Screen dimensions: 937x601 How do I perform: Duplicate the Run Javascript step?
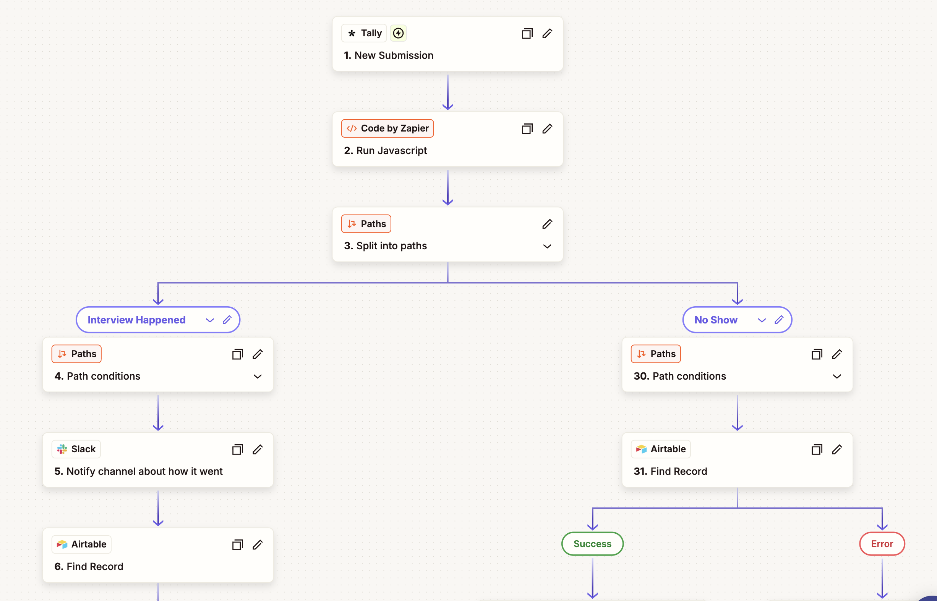pyautogui.click(x=527, y=129)
